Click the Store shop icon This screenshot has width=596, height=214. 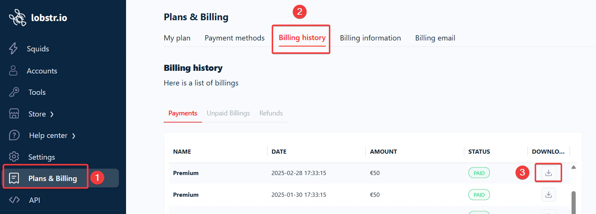[14, 114]
